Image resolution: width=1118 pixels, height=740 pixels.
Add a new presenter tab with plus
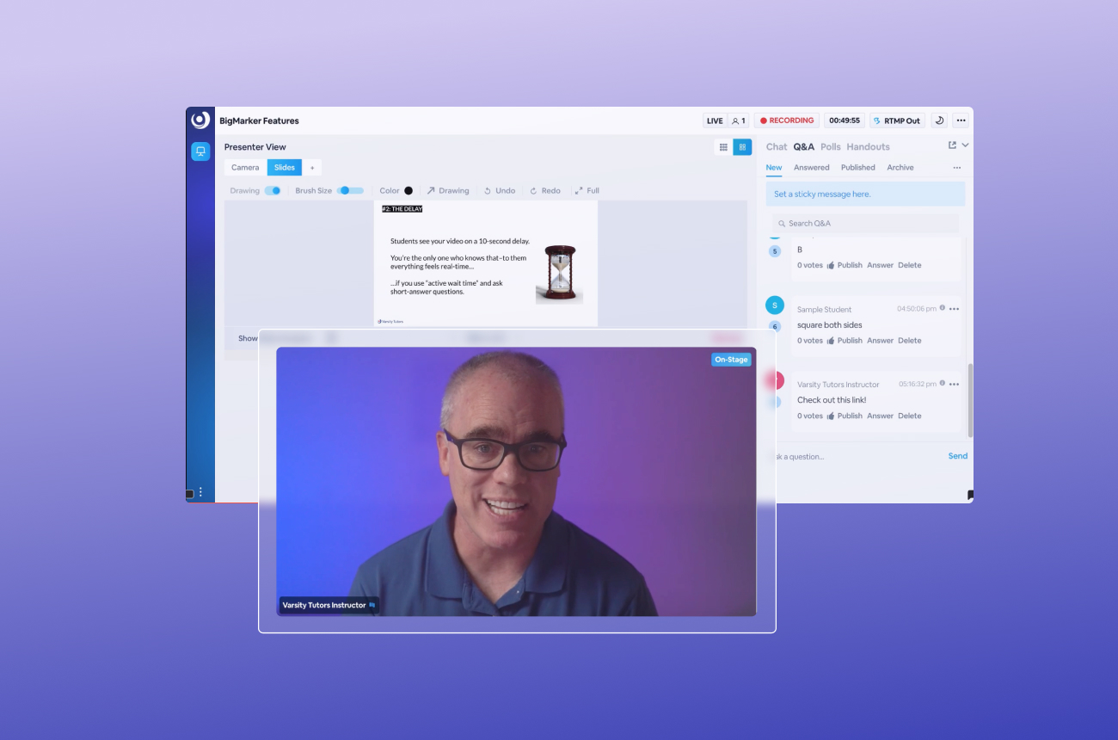click(313, 167)
